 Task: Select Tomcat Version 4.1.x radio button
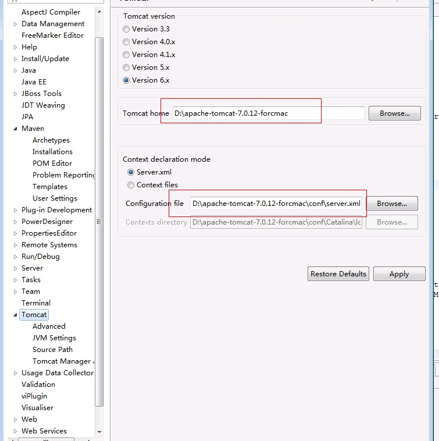(x=126, y=55)
